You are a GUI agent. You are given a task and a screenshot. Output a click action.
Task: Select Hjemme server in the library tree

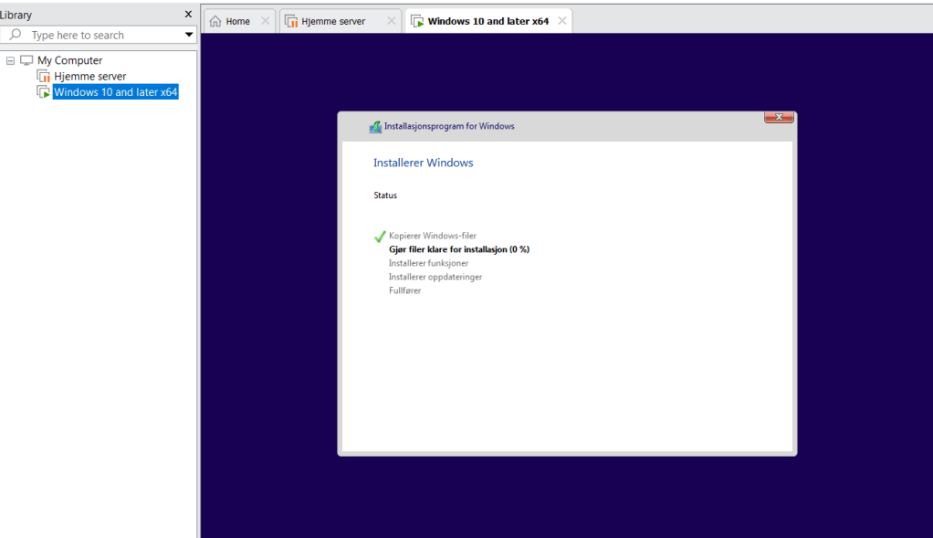[x=89, y=77]
